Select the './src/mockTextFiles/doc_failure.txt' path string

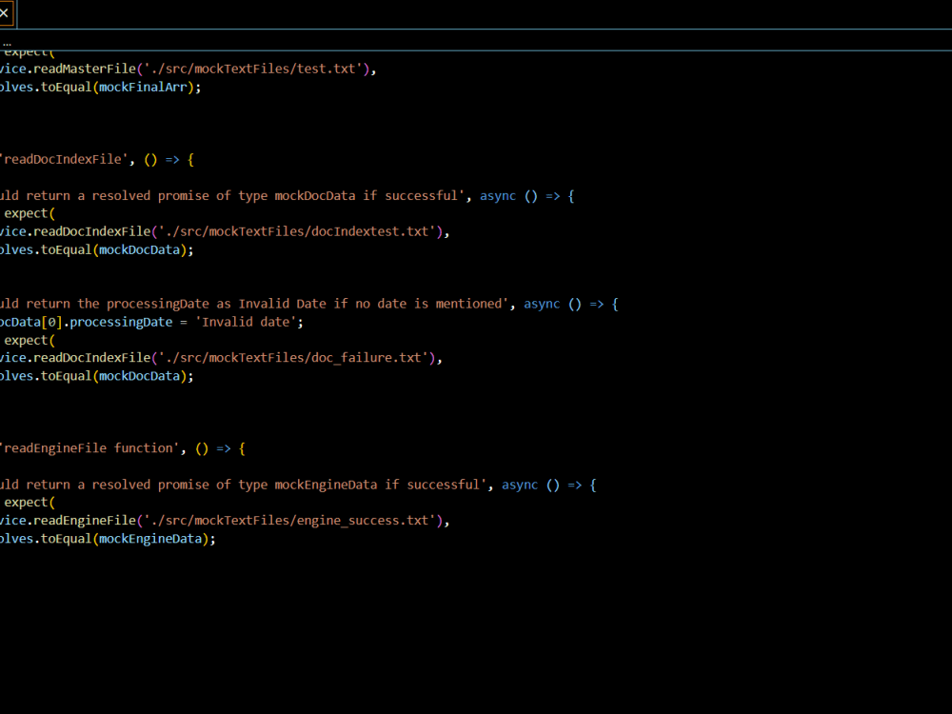pyautogui.click(x=292, y=358)
